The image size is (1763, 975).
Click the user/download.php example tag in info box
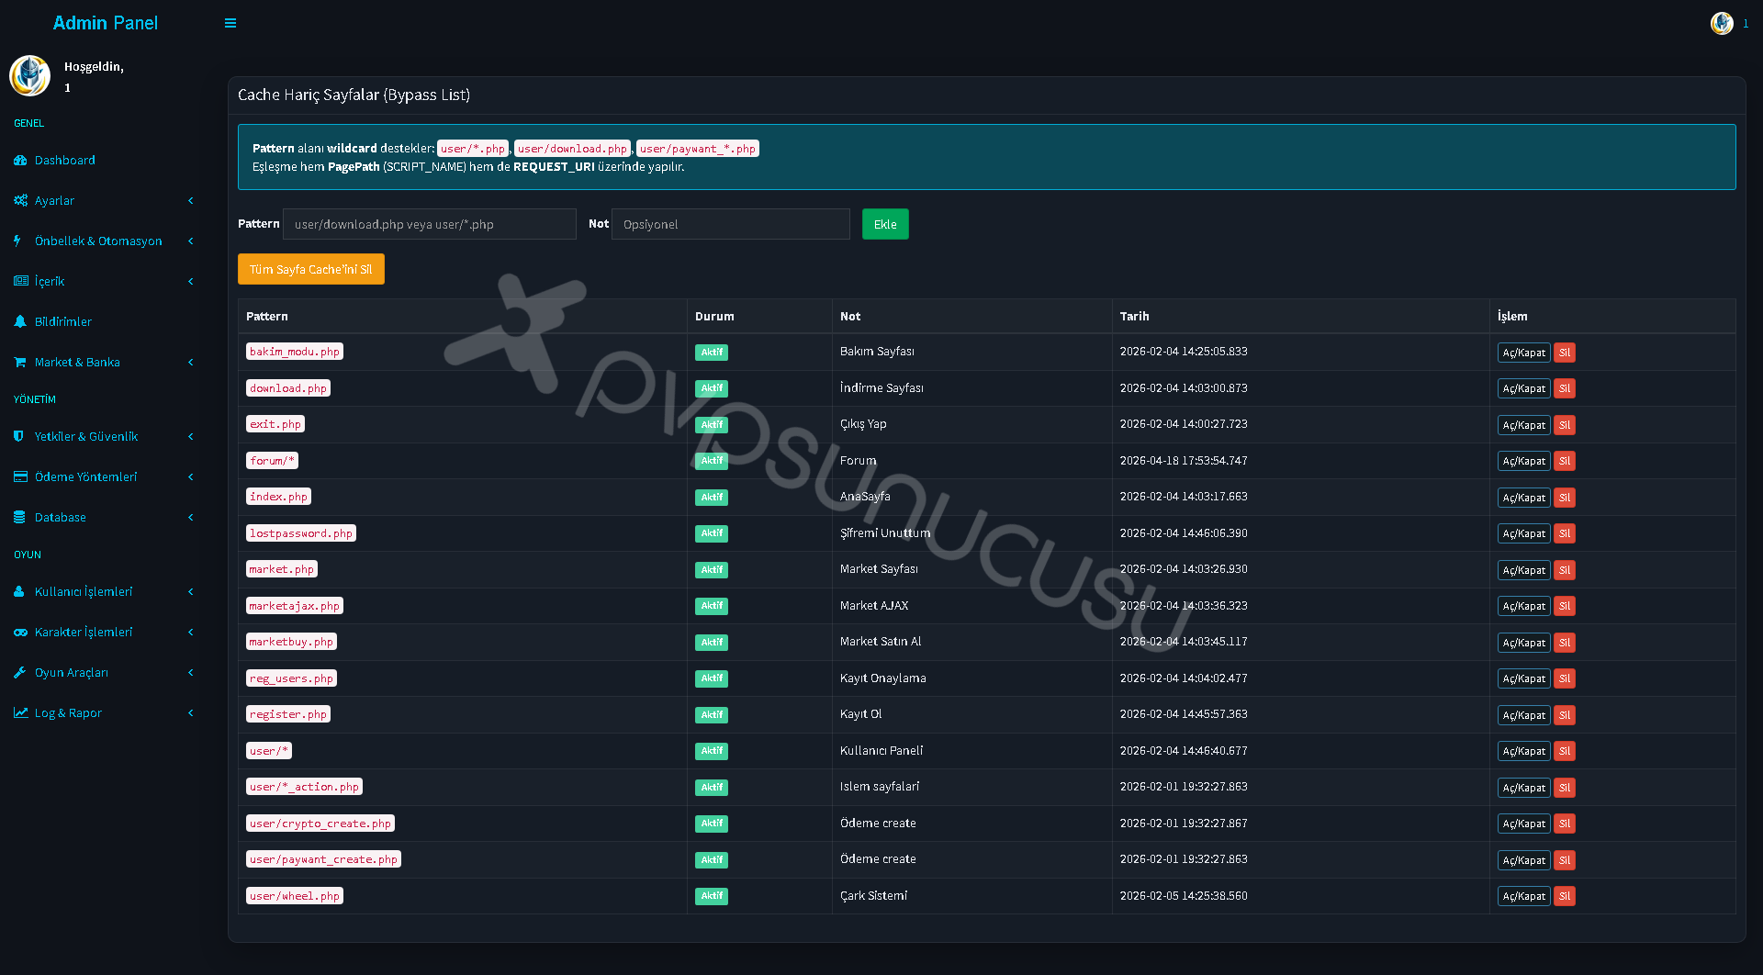572,149
